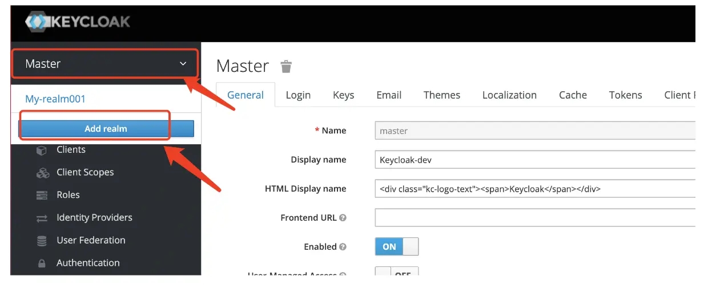Click the Clients cube icon
716x292 pixels.
coord(42,150)
